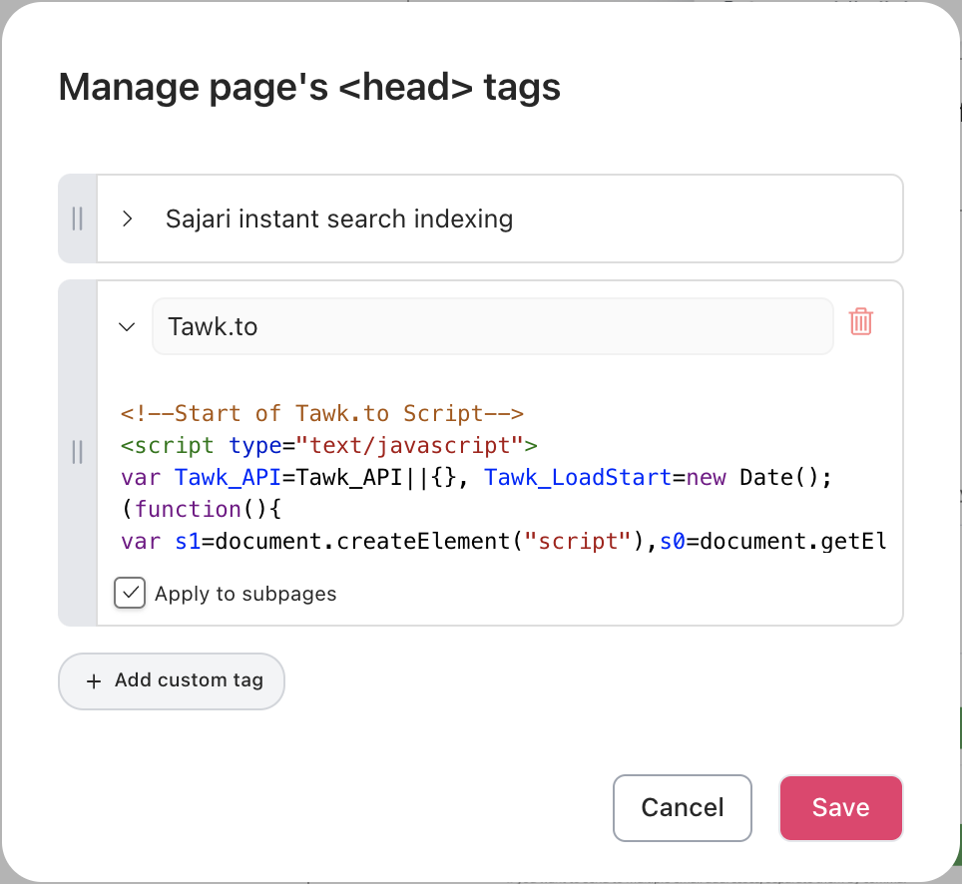Click the 'Start of Tawk.to Script' comment line
Screen dimensions: 962x884
pyautogui.click(x=322, y=413)
